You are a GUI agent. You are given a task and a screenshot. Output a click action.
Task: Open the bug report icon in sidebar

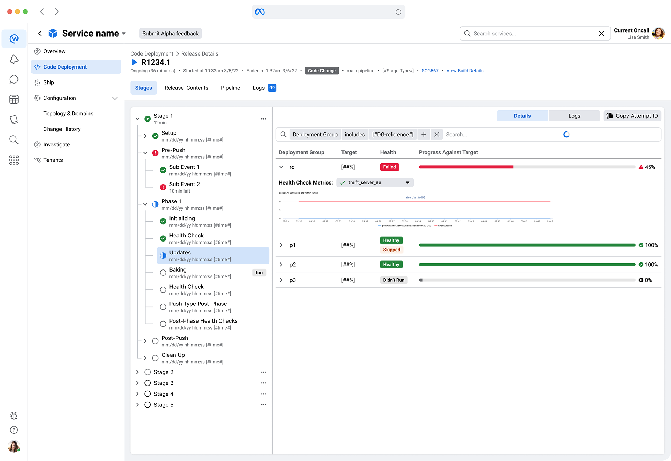(14, 416)
